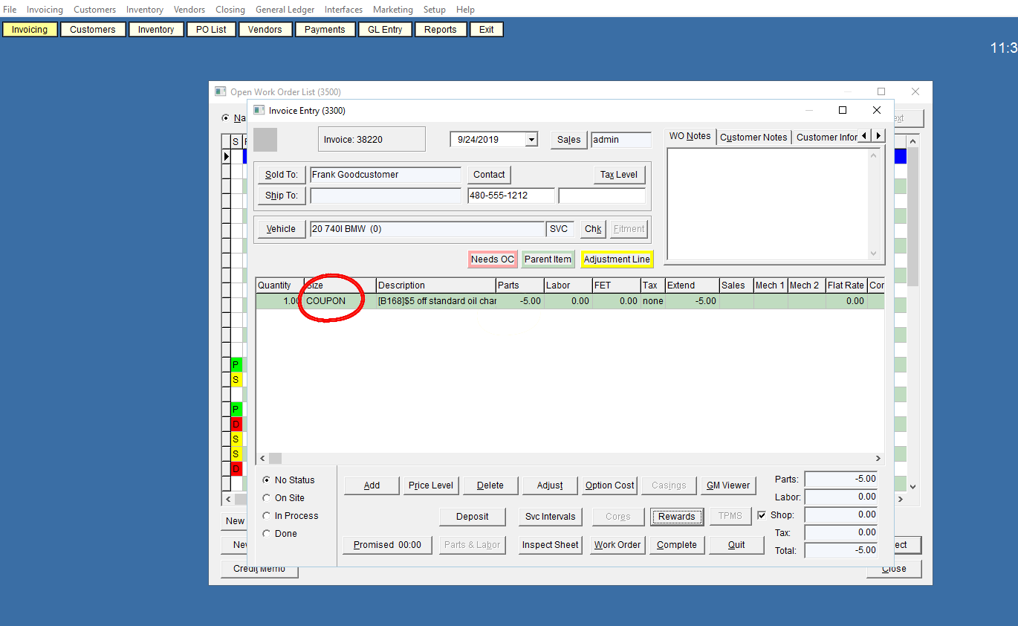
Task: Select the On Site radio button
Action: pos(267,498)
